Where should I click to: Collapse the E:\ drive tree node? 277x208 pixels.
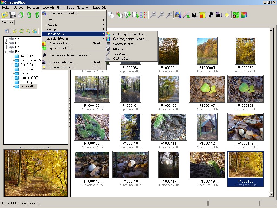click(6, 52)
